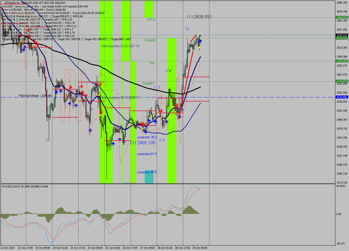Viewport: 349px width, 251px height.
Task: Click the green 2590.998 price tag
Action: (x=342, y=61)
